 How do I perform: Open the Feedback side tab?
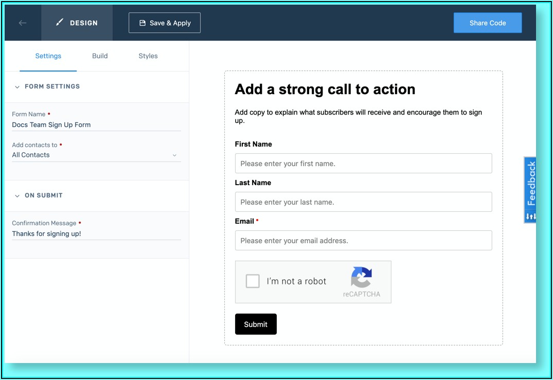point(531,184)
